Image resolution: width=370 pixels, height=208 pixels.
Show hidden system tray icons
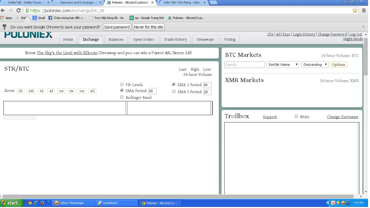point(328,203)
